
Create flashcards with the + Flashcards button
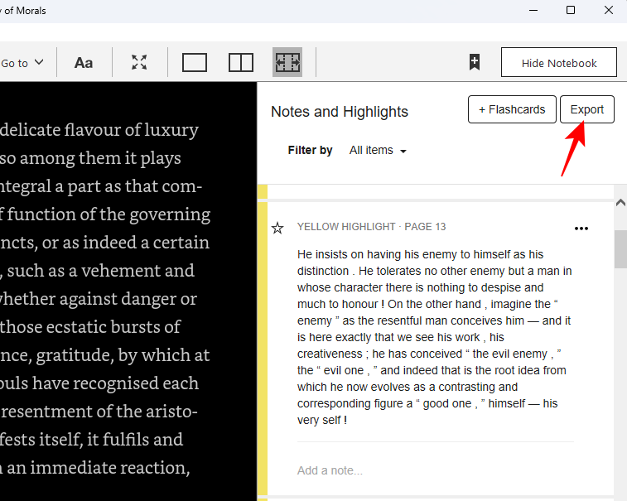click(511, 109)
